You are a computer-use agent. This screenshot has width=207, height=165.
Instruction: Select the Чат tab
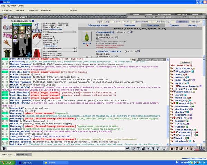[134, 60]
